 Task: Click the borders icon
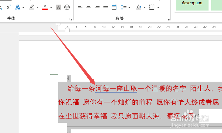click(152, 7)
